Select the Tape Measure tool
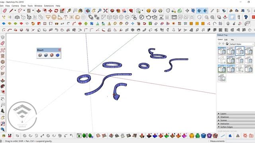The image size is (255, 143). 69,11
